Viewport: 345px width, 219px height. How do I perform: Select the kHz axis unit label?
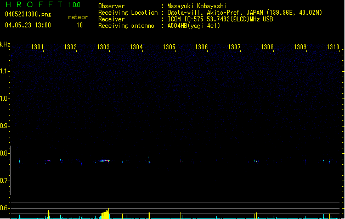pos(5,44)
